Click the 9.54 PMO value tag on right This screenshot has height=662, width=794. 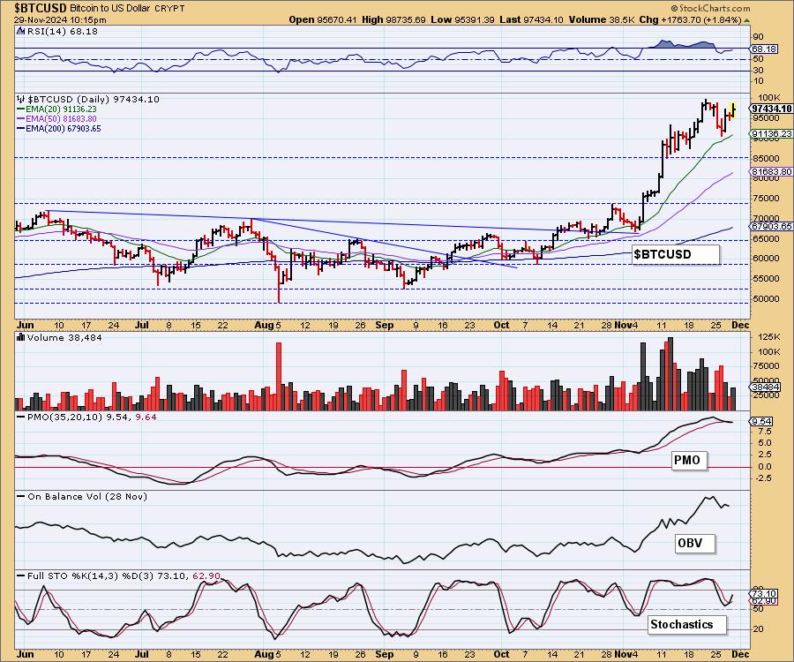761,421
